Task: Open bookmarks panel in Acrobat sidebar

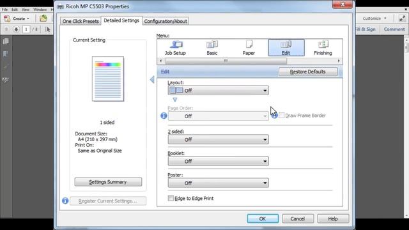Action: (6, 54)
